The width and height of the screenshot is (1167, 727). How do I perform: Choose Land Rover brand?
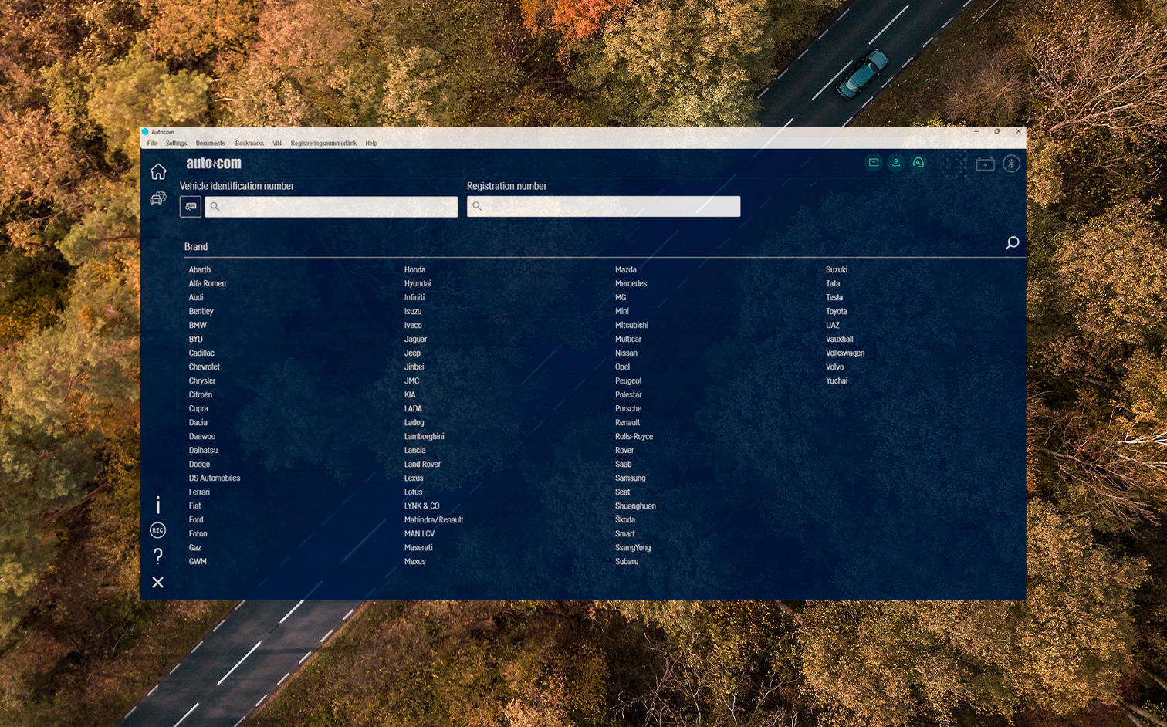click(x=422, y=465)
